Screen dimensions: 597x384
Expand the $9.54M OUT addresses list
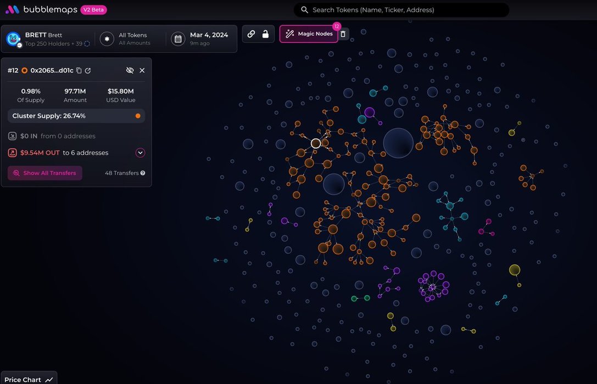tap(140, 153)
